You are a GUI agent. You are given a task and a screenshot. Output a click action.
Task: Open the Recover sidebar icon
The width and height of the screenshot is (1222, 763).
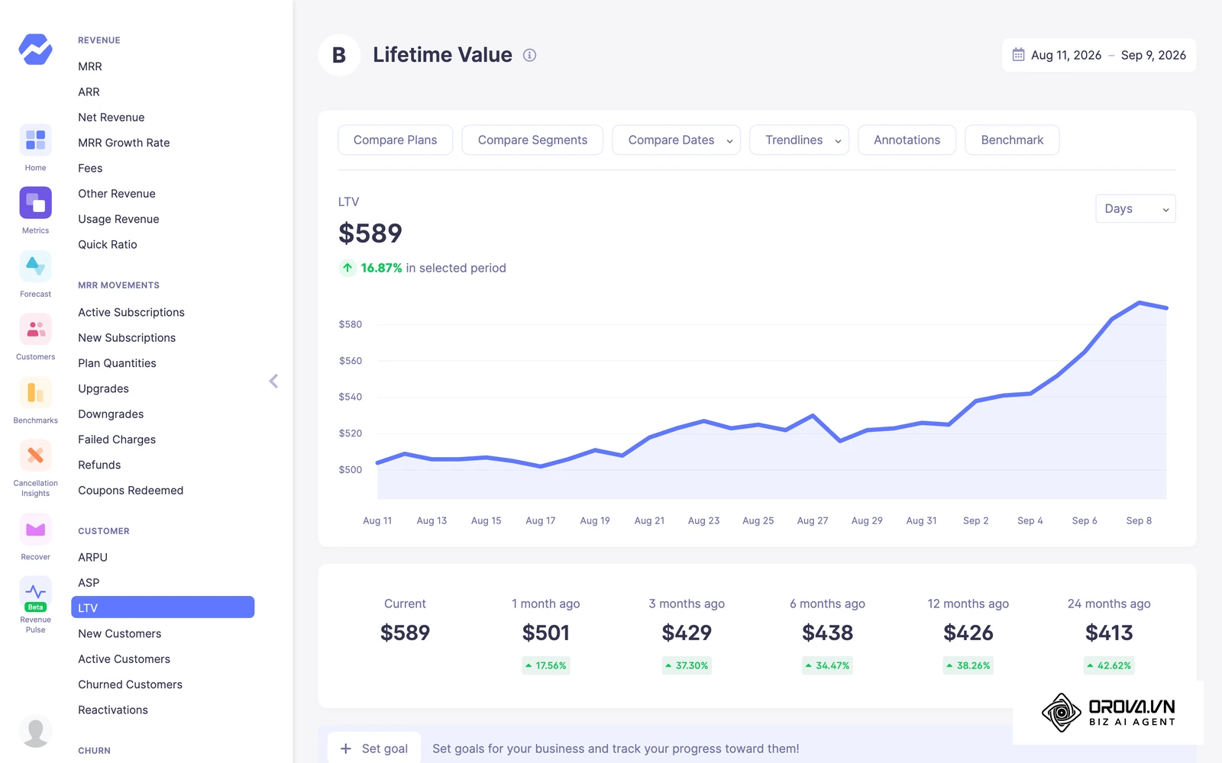pyautogui.click(x=35, y=530)
